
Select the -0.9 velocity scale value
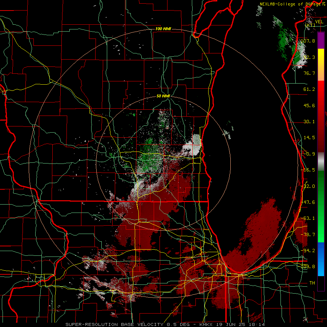click(309, 154)
